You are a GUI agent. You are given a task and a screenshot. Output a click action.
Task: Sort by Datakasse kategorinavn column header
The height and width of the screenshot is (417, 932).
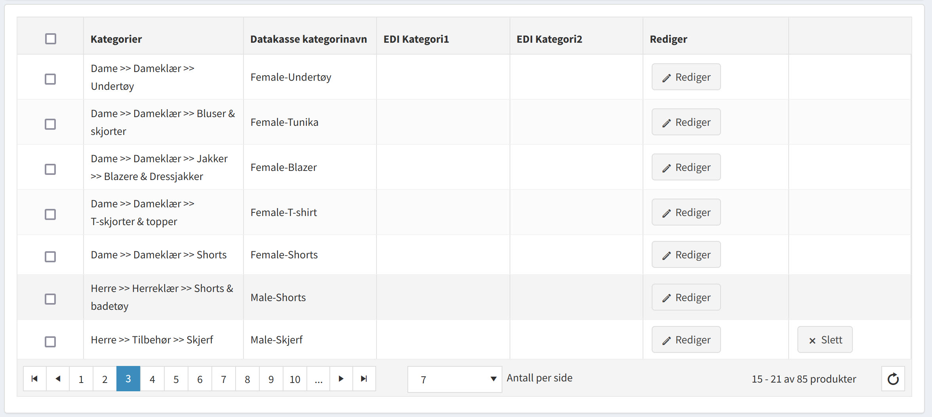(308, 39)
